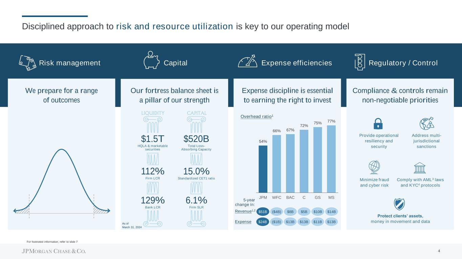Click the piggy bank Capital icon
462x259 pixels.
coord(152,60)
